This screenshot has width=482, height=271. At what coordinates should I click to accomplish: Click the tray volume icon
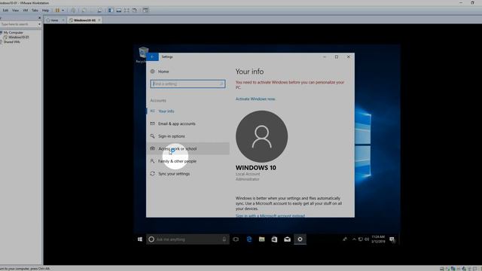[x=367, y=239]
